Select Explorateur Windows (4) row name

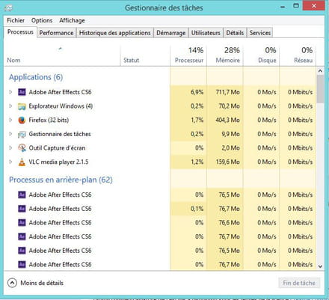click(61, 106)
